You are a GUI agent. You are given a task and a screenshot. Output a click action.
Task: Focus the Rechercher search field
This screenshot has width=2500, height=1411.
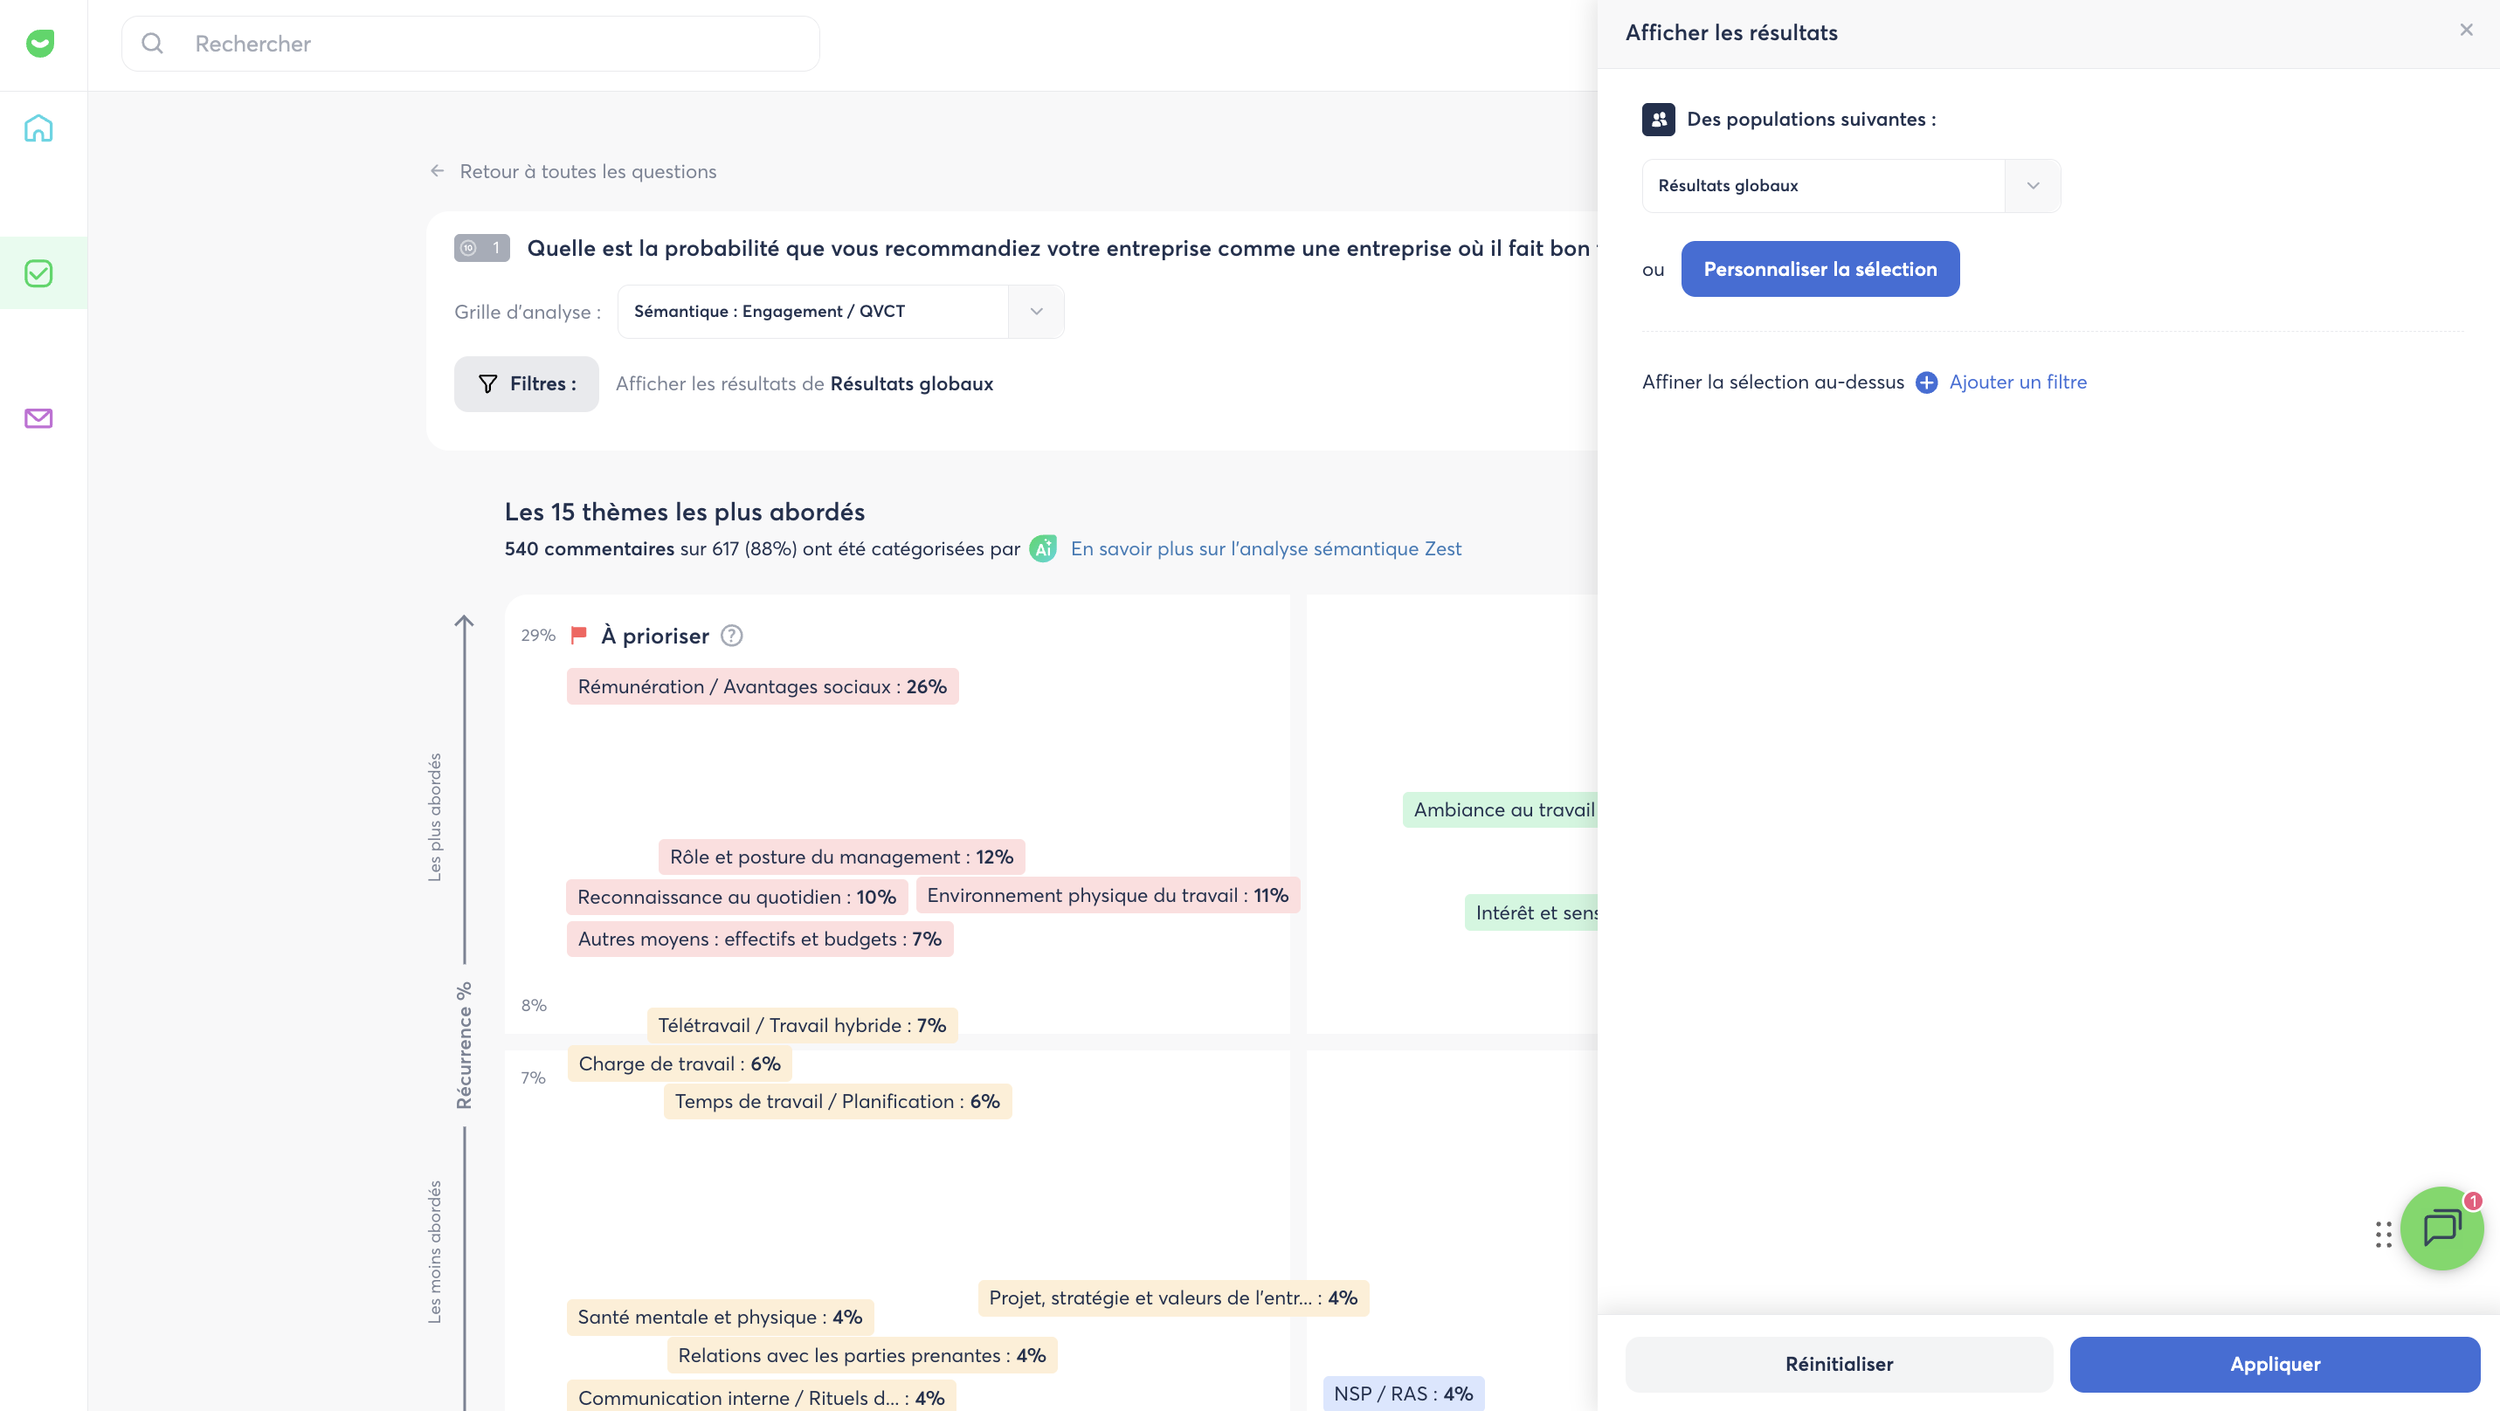click(x=471, y=44)
